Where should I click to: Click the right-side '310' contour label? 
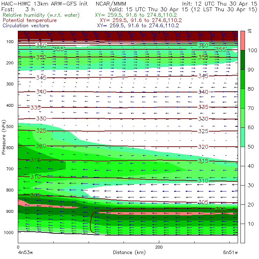click(203, 181)
